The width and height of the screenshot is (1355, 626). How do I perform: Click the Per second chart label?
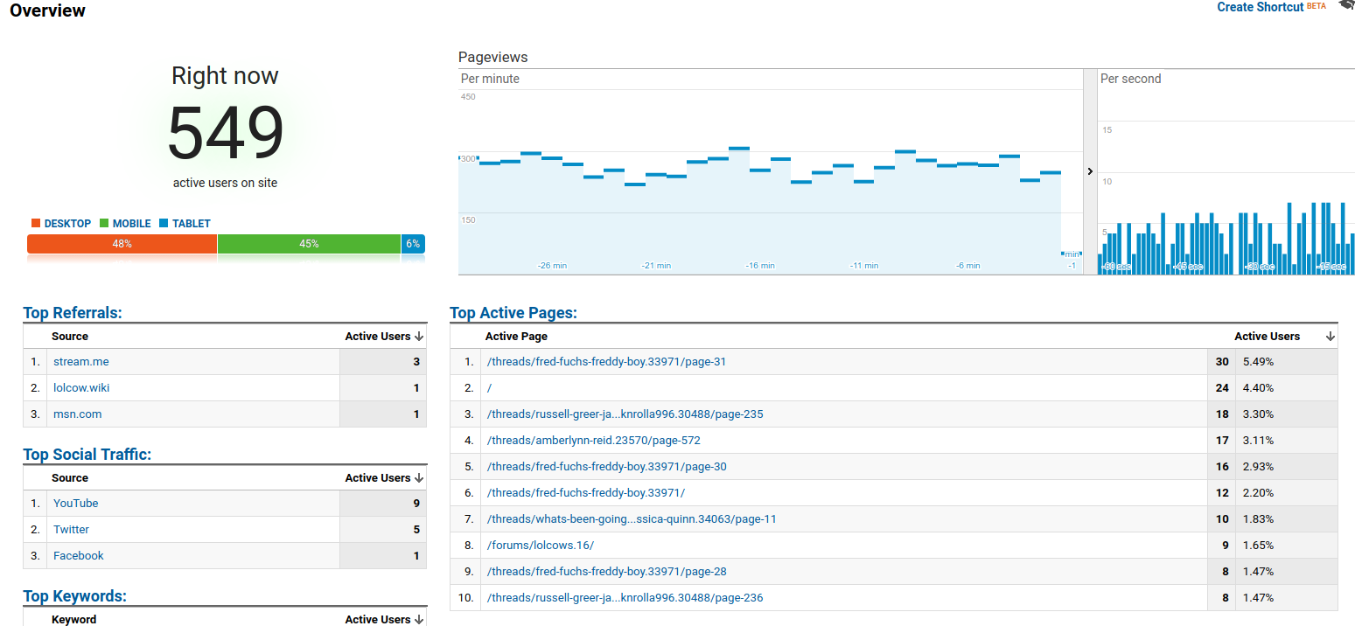[1130, 79]
